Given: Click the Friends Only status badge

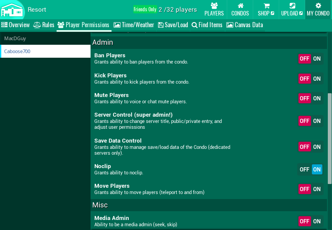Looking at the screenshot, I should [145, 9].
